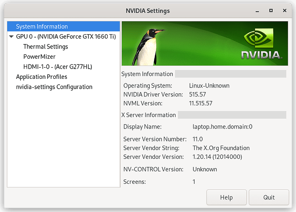Click the X Server Information header
This screenshot has height=212, width=296.
(148, 115)
